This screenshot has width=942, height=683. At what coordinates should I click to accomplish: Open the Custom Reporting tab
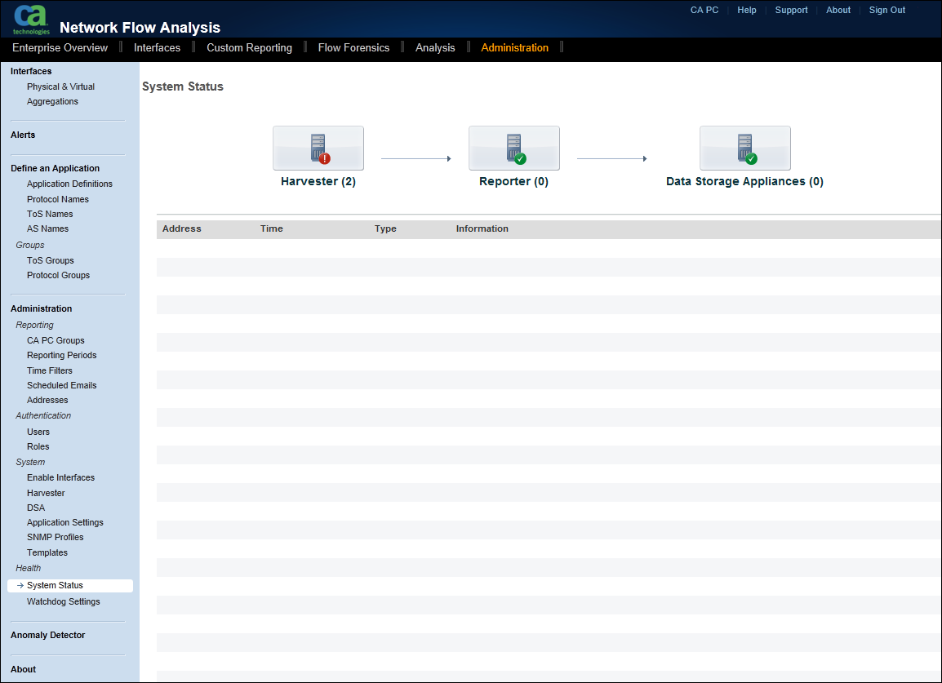click(249, 47)
